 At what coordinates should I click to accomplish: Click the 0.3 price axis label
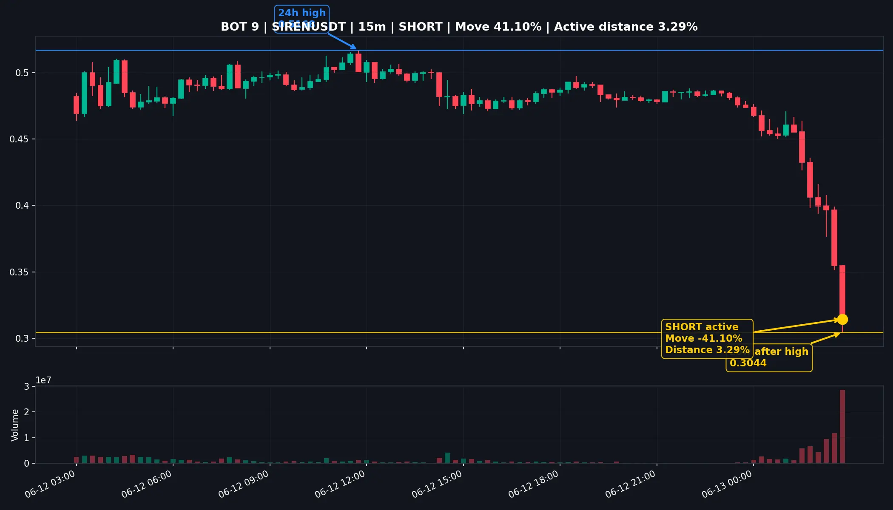(x=22, y=339)
